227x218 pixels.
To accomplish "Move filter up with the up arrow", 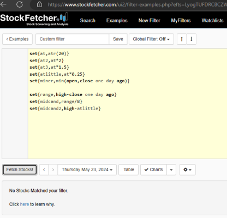I will pos(182,39).
